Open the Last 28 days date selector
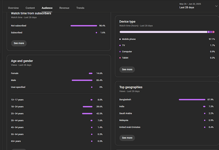Image resolution: width=219 pixels, height=150 pixels. pos(198,6)
